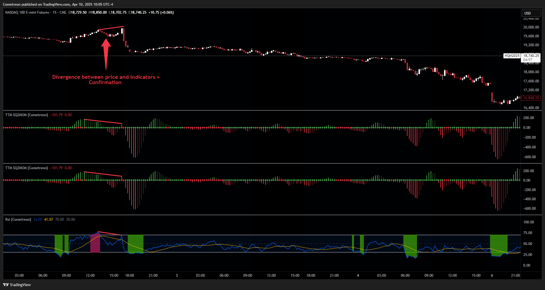Click the RSI value 34.00

[38, 219]
